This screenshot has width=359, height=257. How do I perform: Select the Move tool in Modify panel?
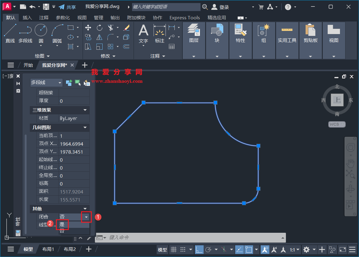88,28
